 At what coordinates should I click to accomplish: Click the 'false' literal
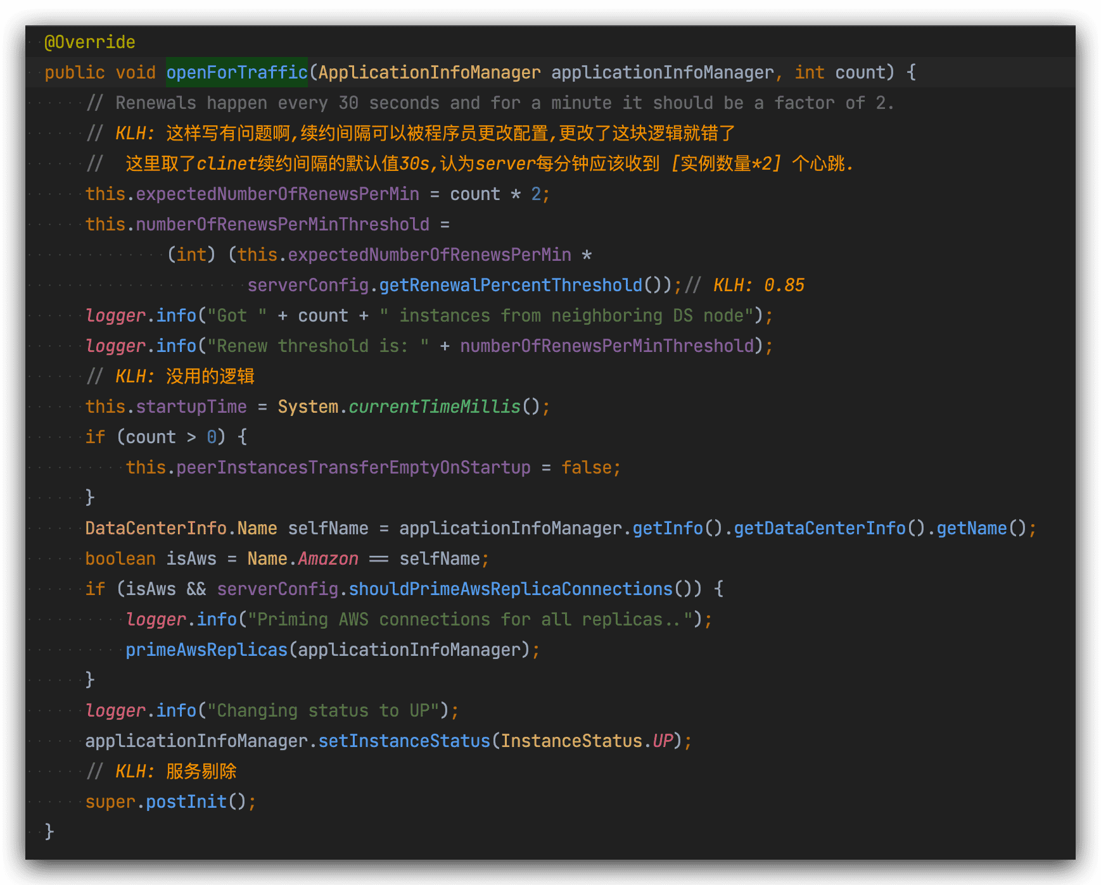587,467
